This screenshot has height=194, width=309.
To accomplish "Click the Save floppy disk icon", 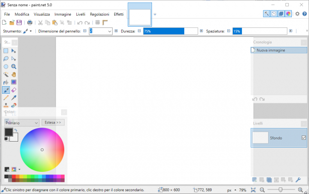I will point(19,23).
